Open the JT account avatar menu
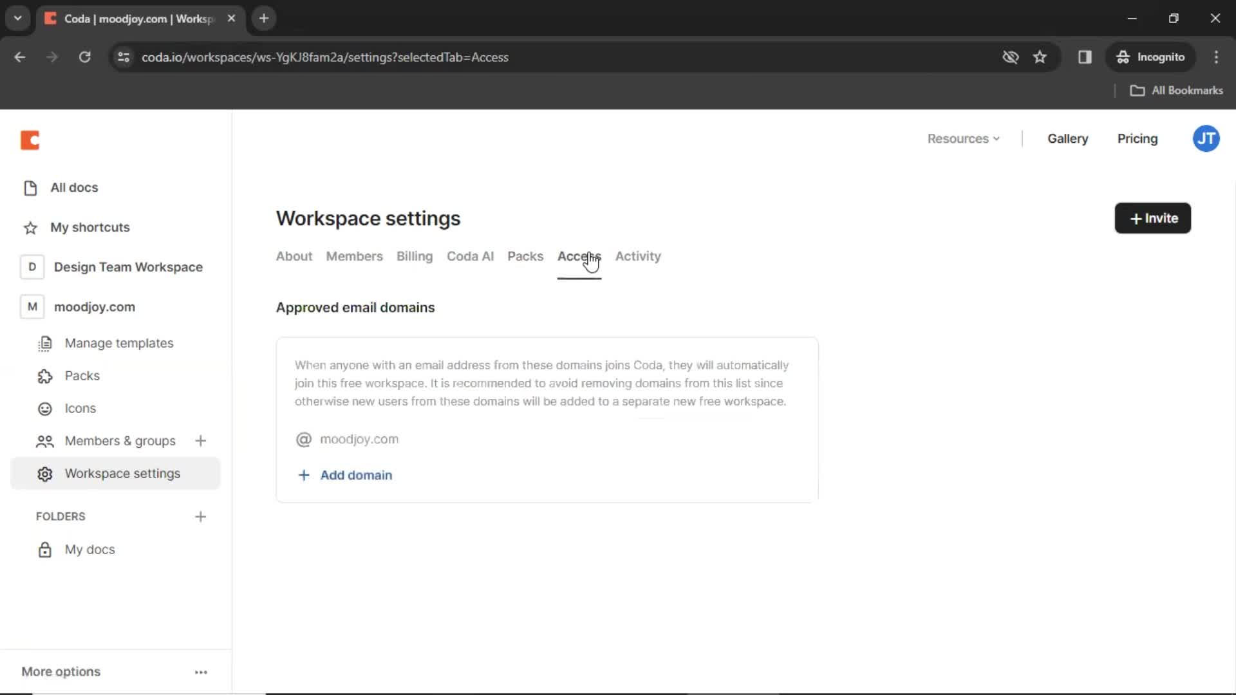Image resolution: width=1236 pixels, height=695 pixels. pyautogui.click(x=1206, y=139)
